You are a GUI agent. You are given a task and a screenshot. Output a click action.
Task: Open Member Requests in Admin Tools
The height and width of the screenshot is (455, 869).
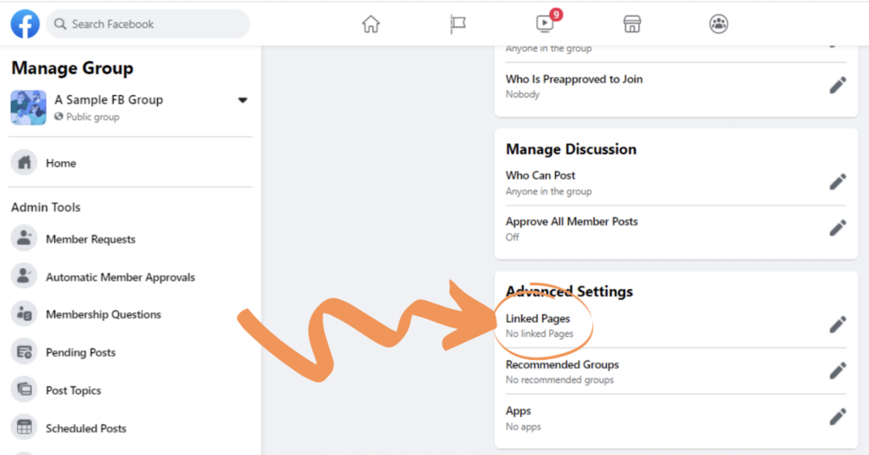[x=90, y=239]
